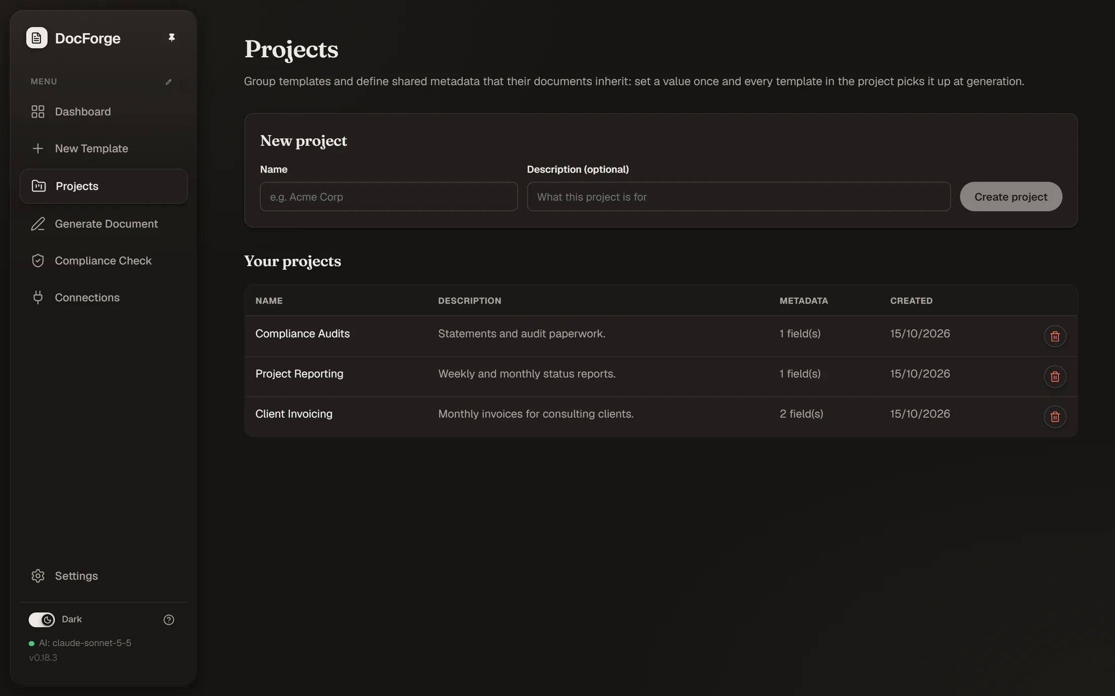Focus the project Name input field
This screenshot has width=1115, height=696.
(389, 197)
